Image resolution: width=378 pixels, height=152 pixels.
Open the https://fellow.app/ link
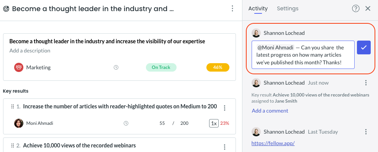click(x=273, y=143)
